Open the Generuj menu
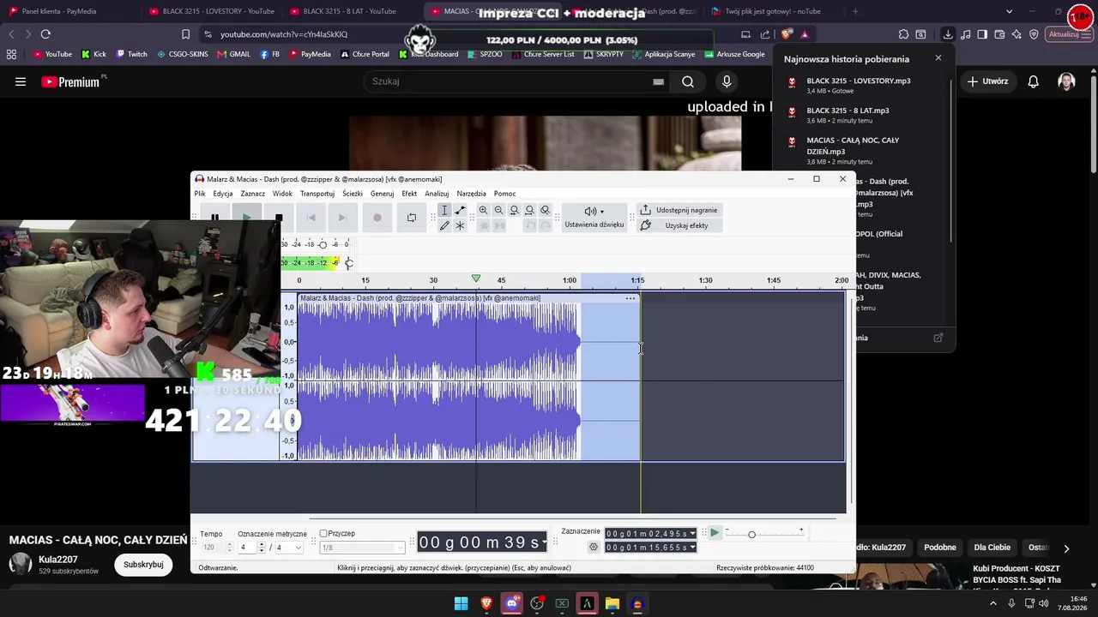 [382, 194]
